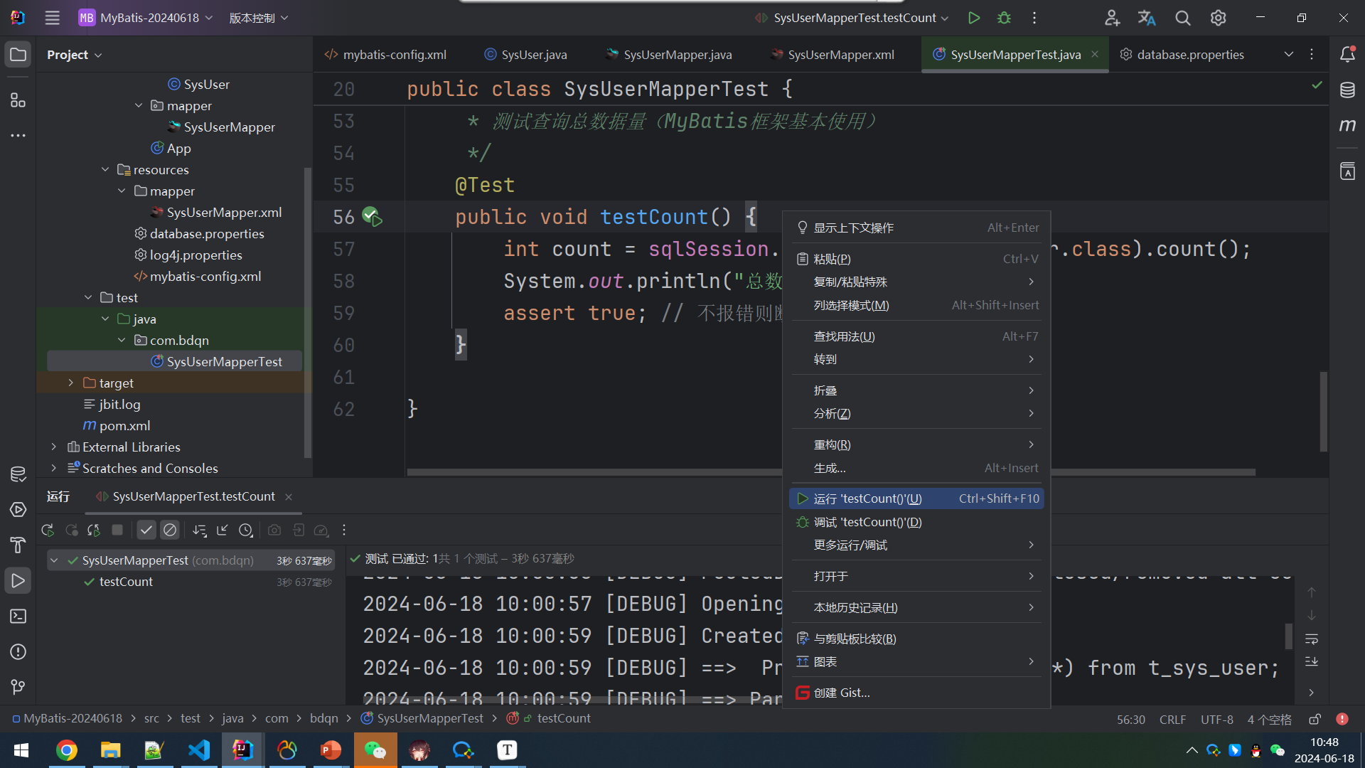Open the Maven tool window icon
The height and width of the screenshot is (768, 1365).
click(1347, 125)
